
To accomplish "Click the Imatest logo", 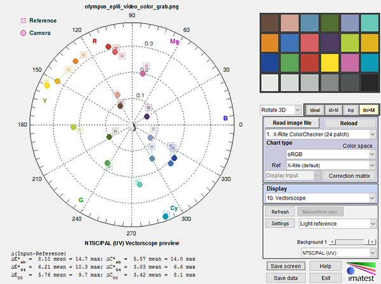I will click(361, 272).
